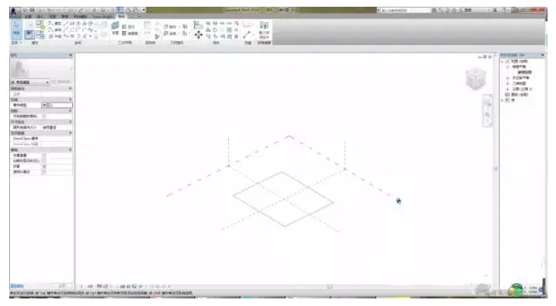Select the Modify arrow tool
The height and width of the screenshot is (306, 556).
point(16,29)
